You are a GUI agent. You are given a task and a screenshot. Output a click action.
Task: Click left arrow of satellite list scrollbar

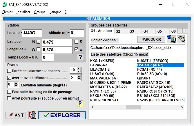(93, 107)
